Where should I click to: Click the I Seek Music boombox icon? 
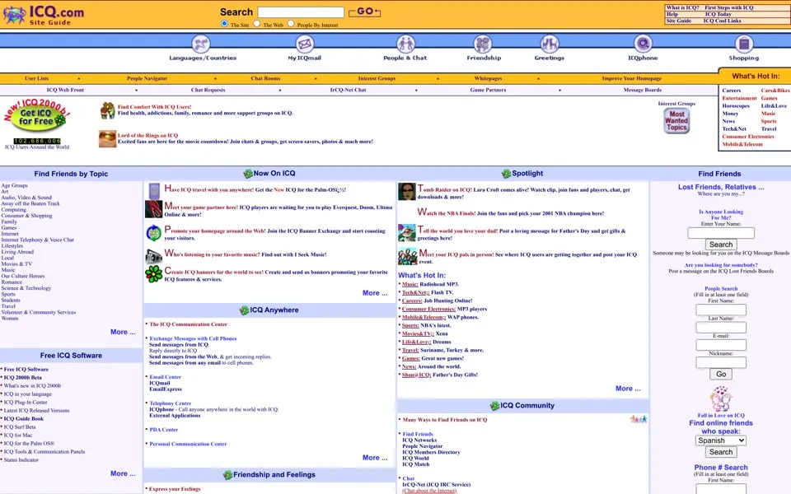click(153, 256)
